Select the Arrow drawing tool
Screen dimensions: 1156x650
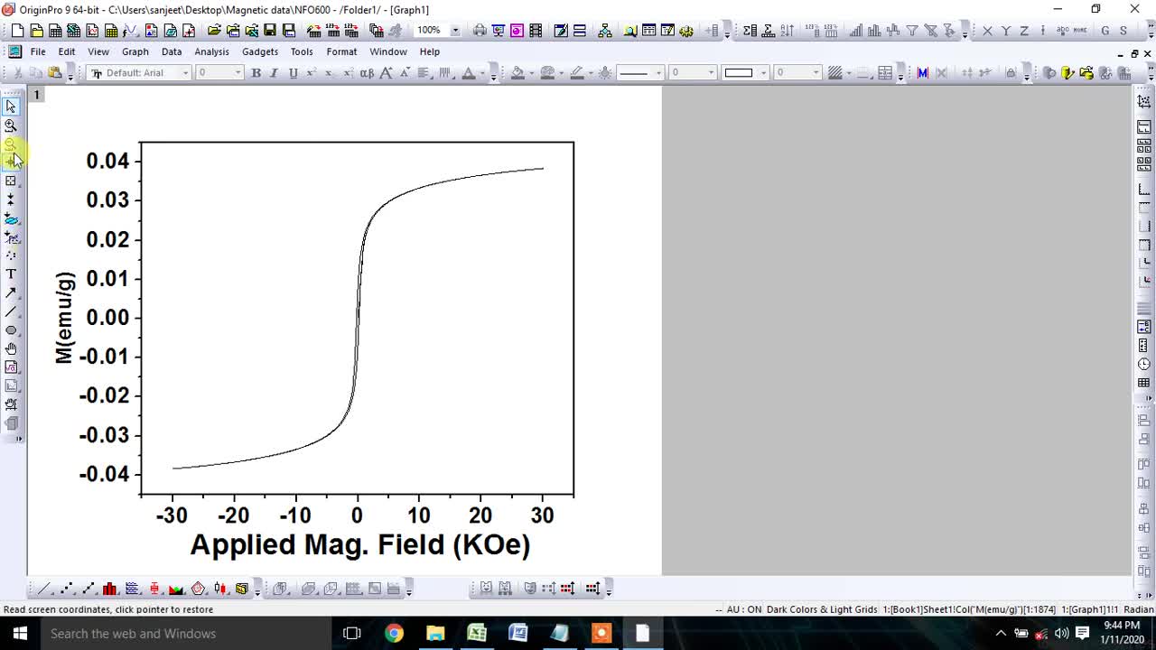click(x=11, y=292)
